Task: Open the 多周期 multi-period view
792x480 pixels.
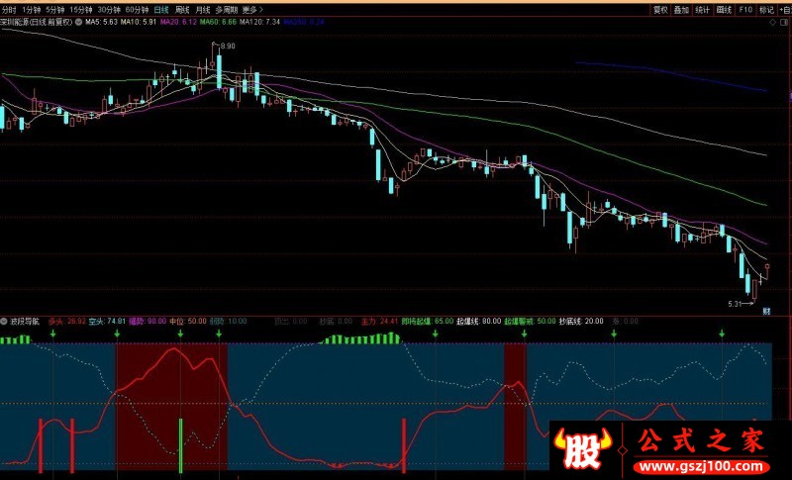Action: pos(227,10)
